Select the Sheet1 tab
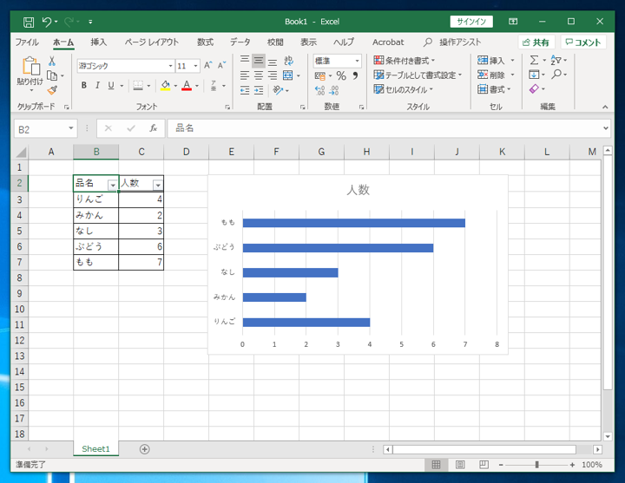The image size is (625, 483). click(95, 449)
